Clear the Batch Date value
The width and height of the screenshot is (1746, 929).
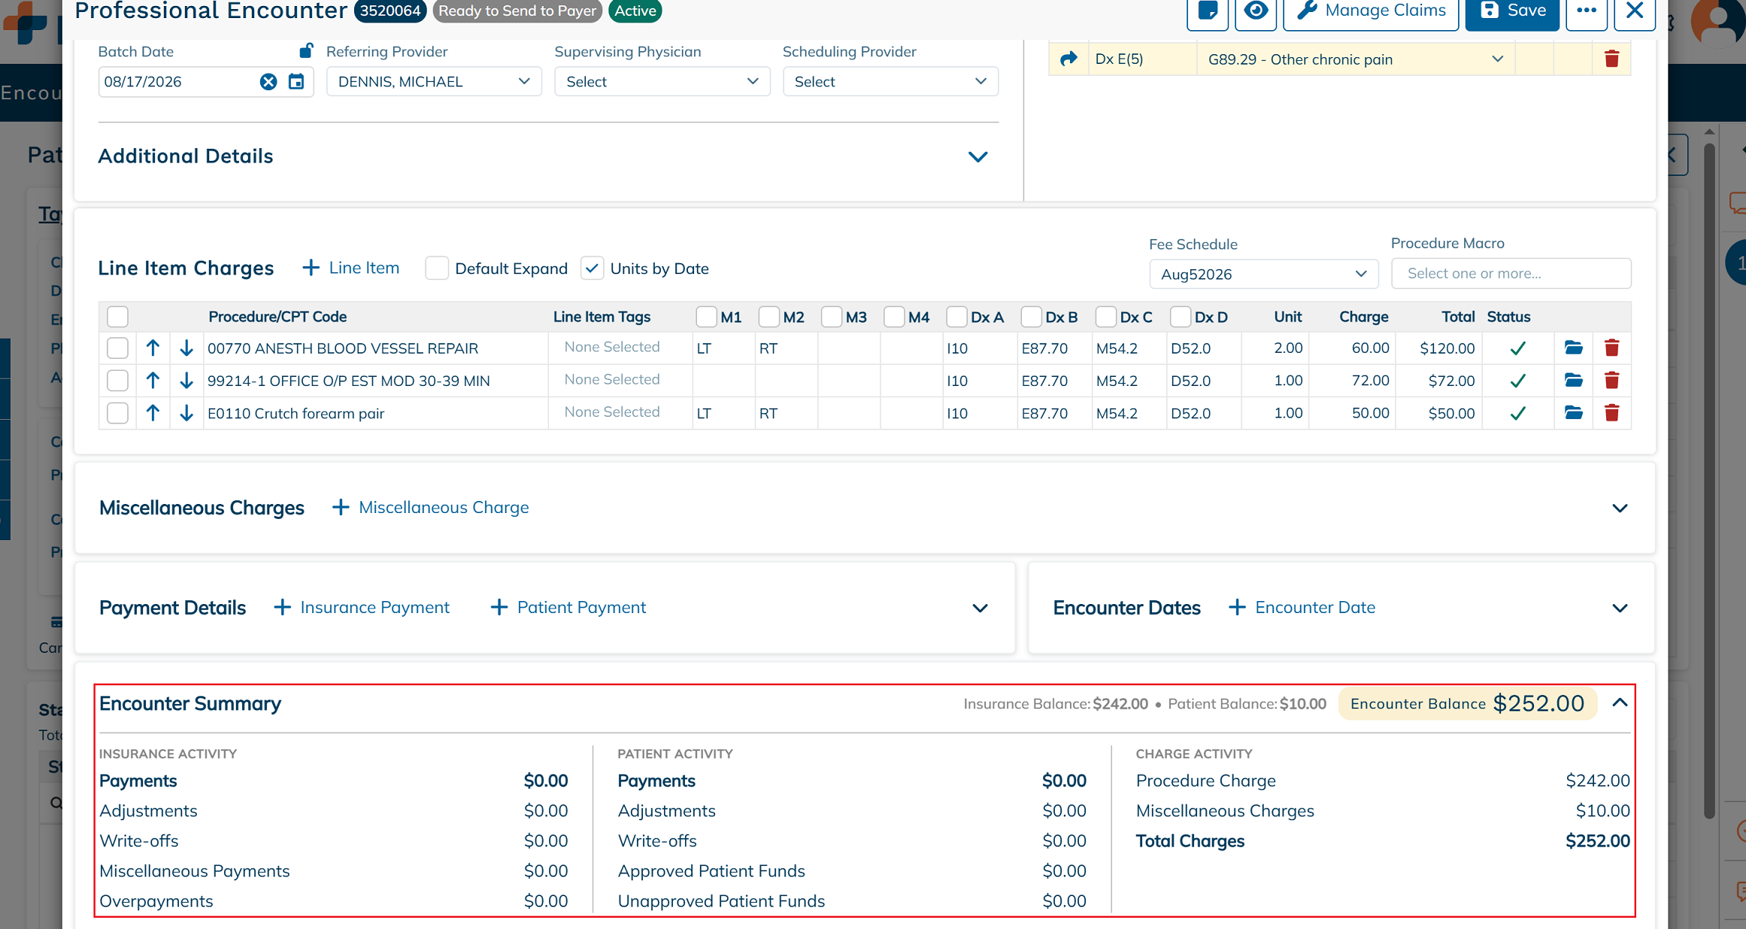click(268, 81)
